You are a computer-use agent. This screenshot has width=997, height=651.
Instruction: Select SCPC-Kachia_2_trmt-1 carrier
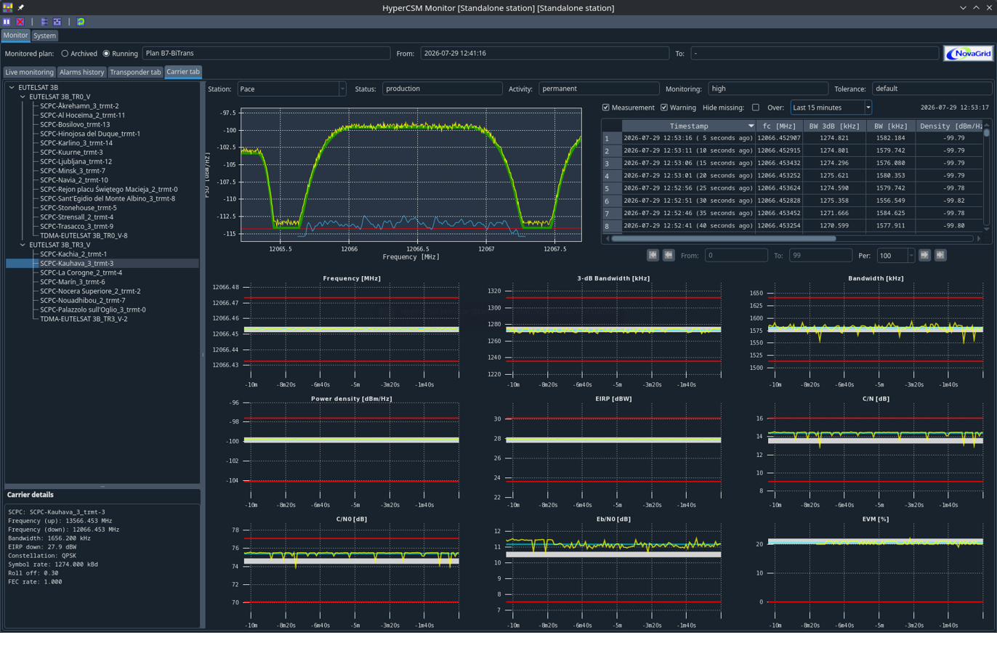73,254
